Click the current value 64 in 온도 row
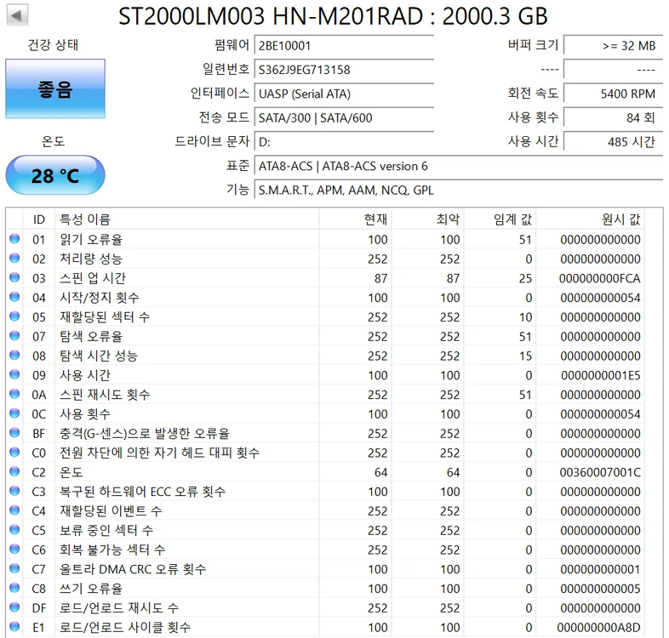This screenshot has height=638, width=669. (x=381, y=472)
